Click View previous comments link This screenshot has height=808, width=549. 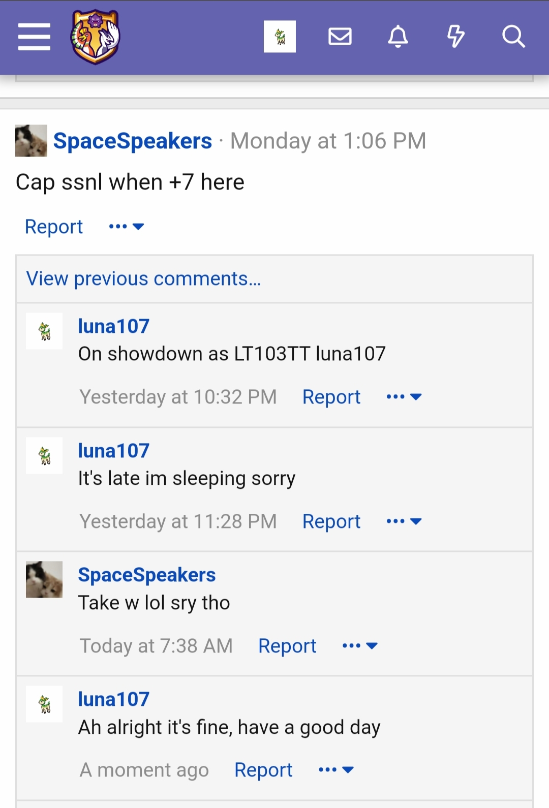tap(143, 278)
